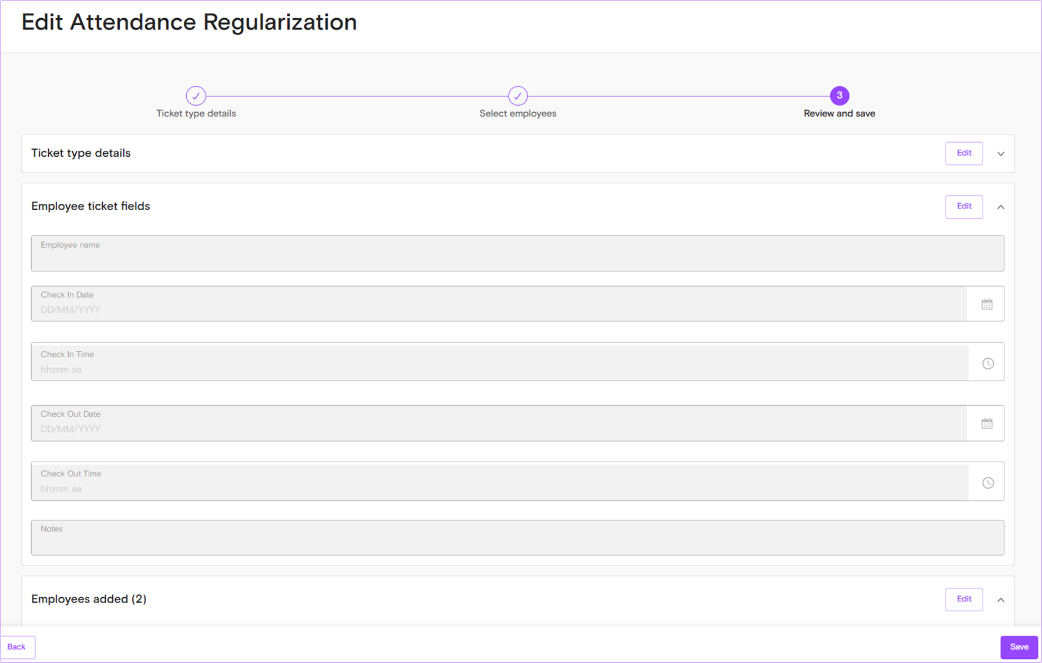Click the completed Select employees step checkmark

[517, 96]
